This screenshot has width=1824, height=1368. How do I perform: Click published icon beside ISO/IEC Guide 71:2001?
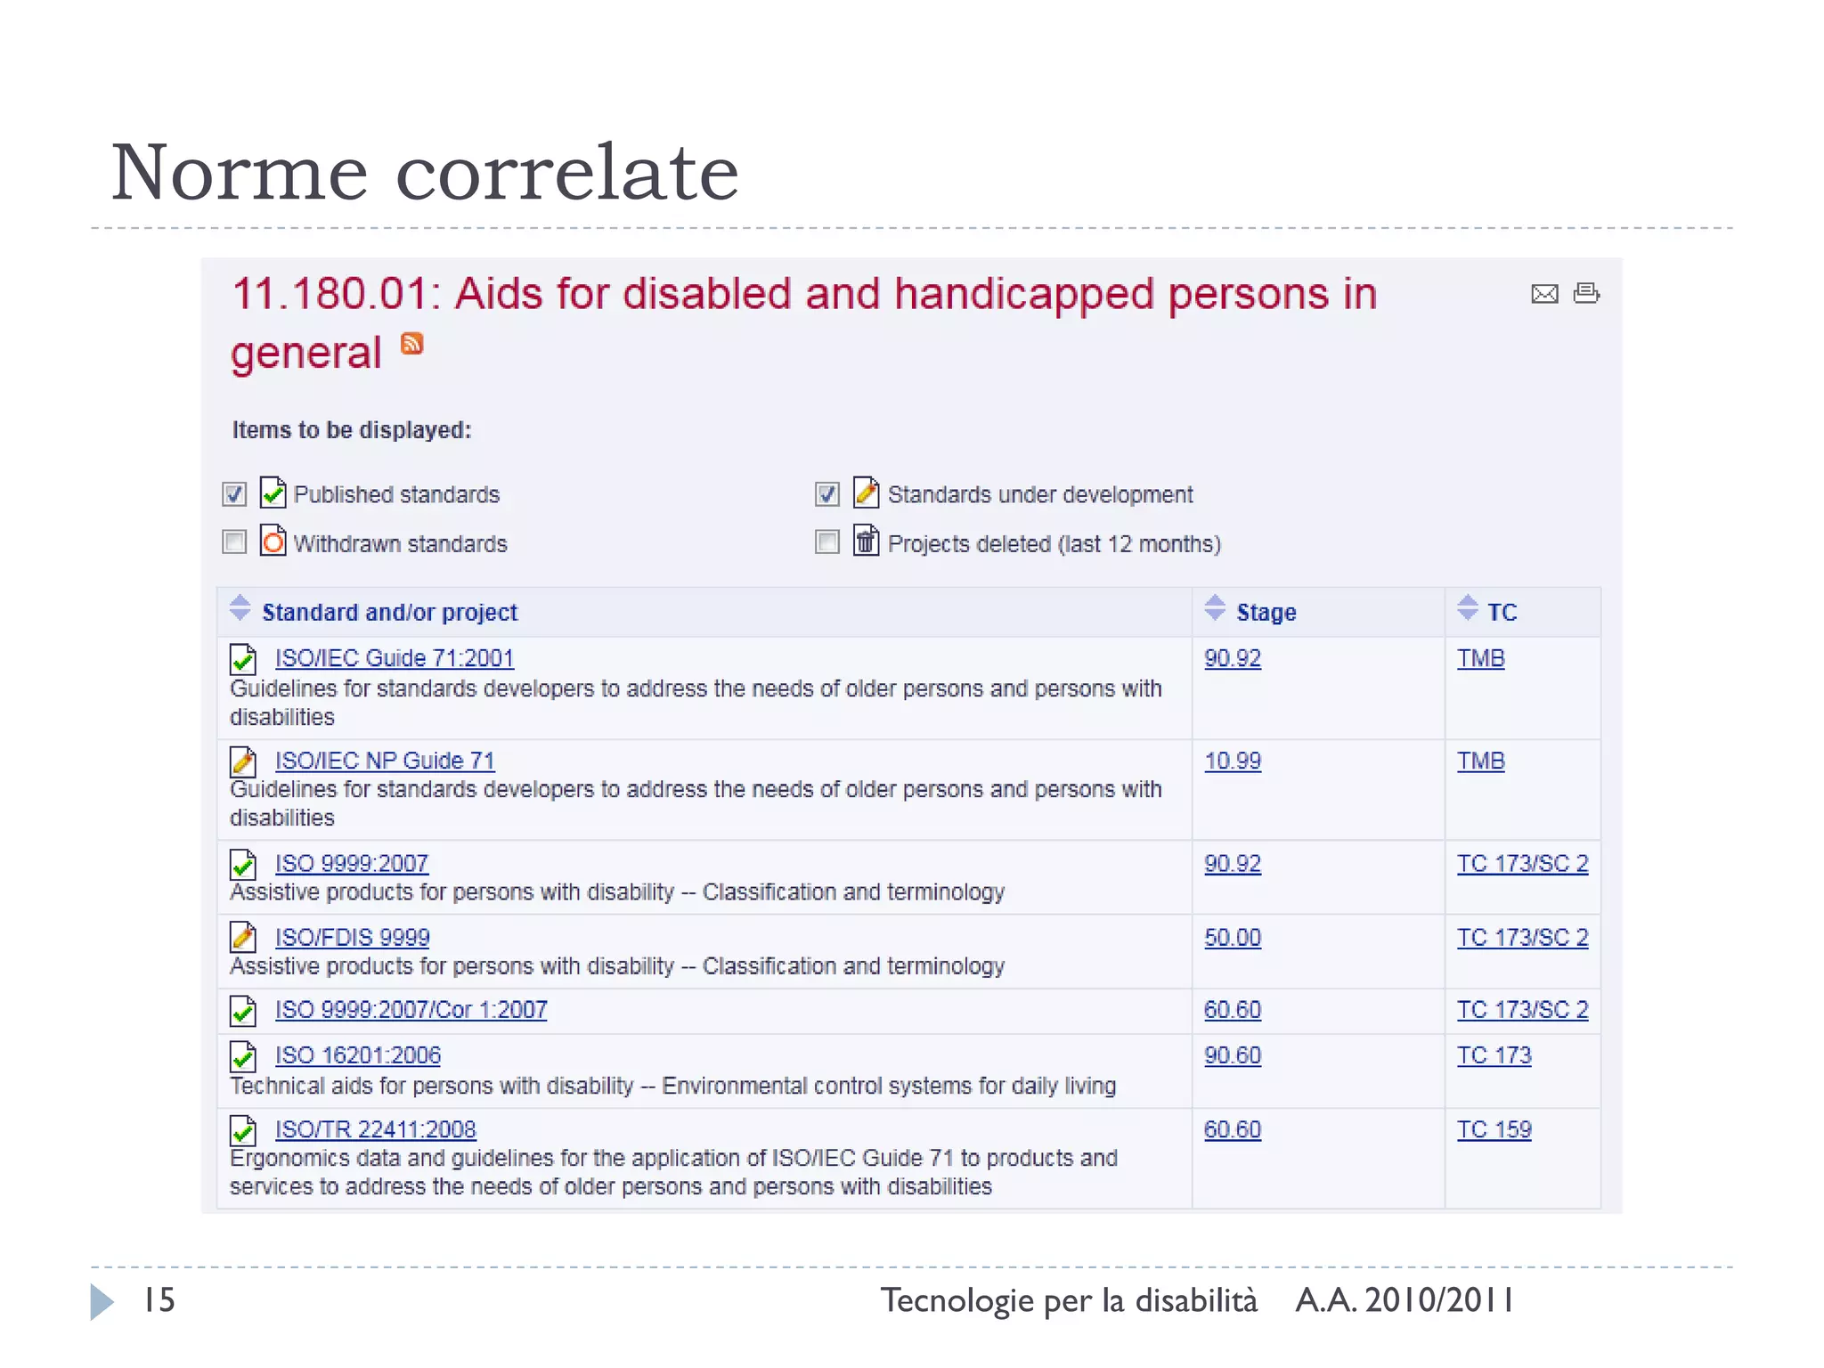[x=243, y=659]
